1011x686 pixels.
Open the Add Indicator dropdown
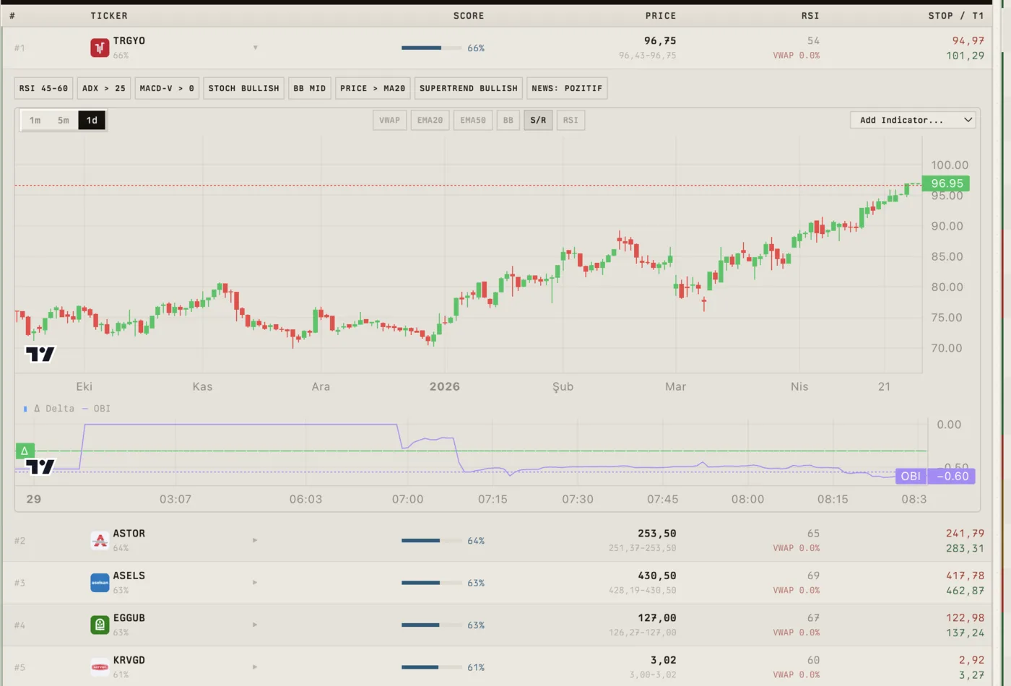(x=914, y=120)
